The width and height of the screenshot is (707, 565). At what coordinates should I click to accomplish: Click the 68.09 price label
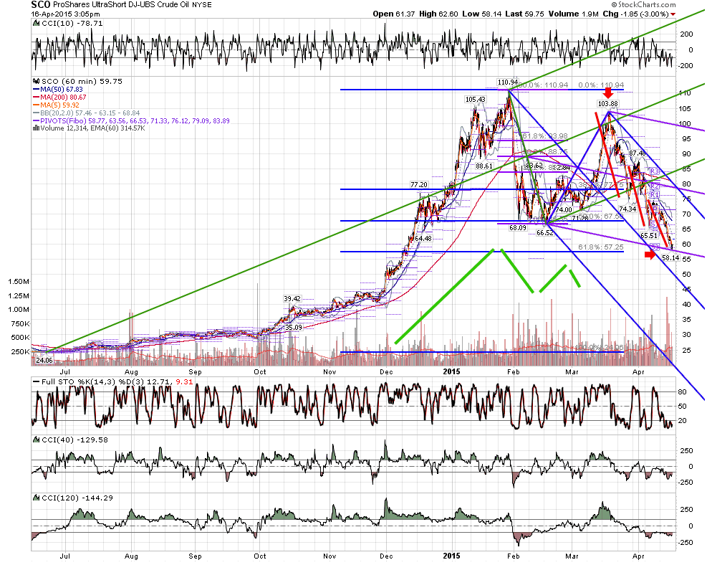(518, 228)
